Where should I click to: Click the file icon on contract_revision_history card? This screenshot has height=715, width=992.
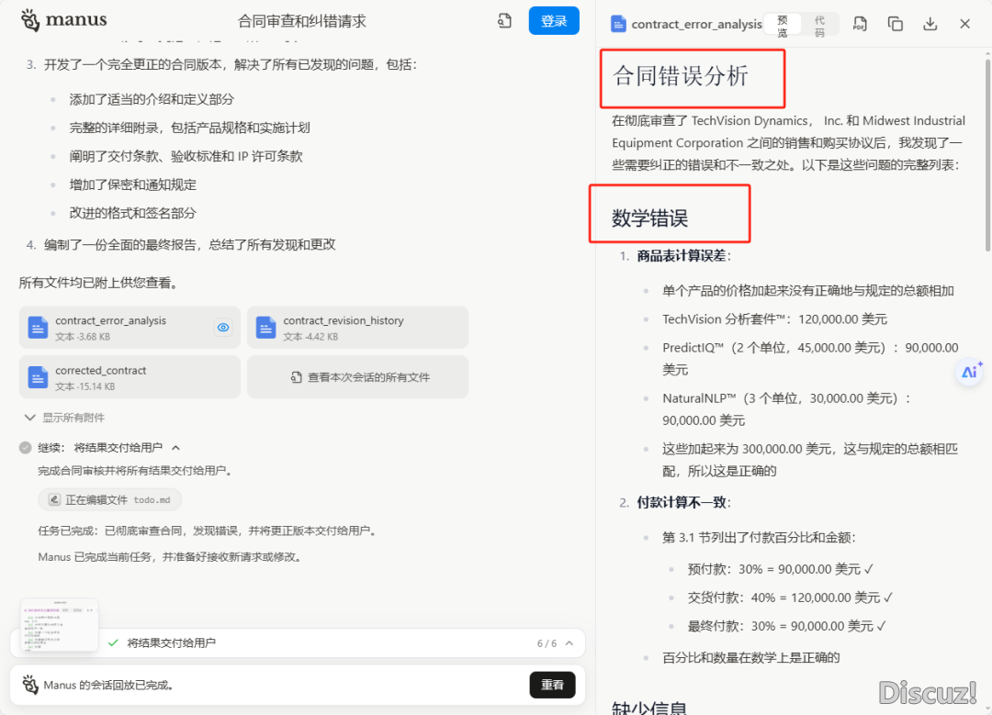click(265, 328)
